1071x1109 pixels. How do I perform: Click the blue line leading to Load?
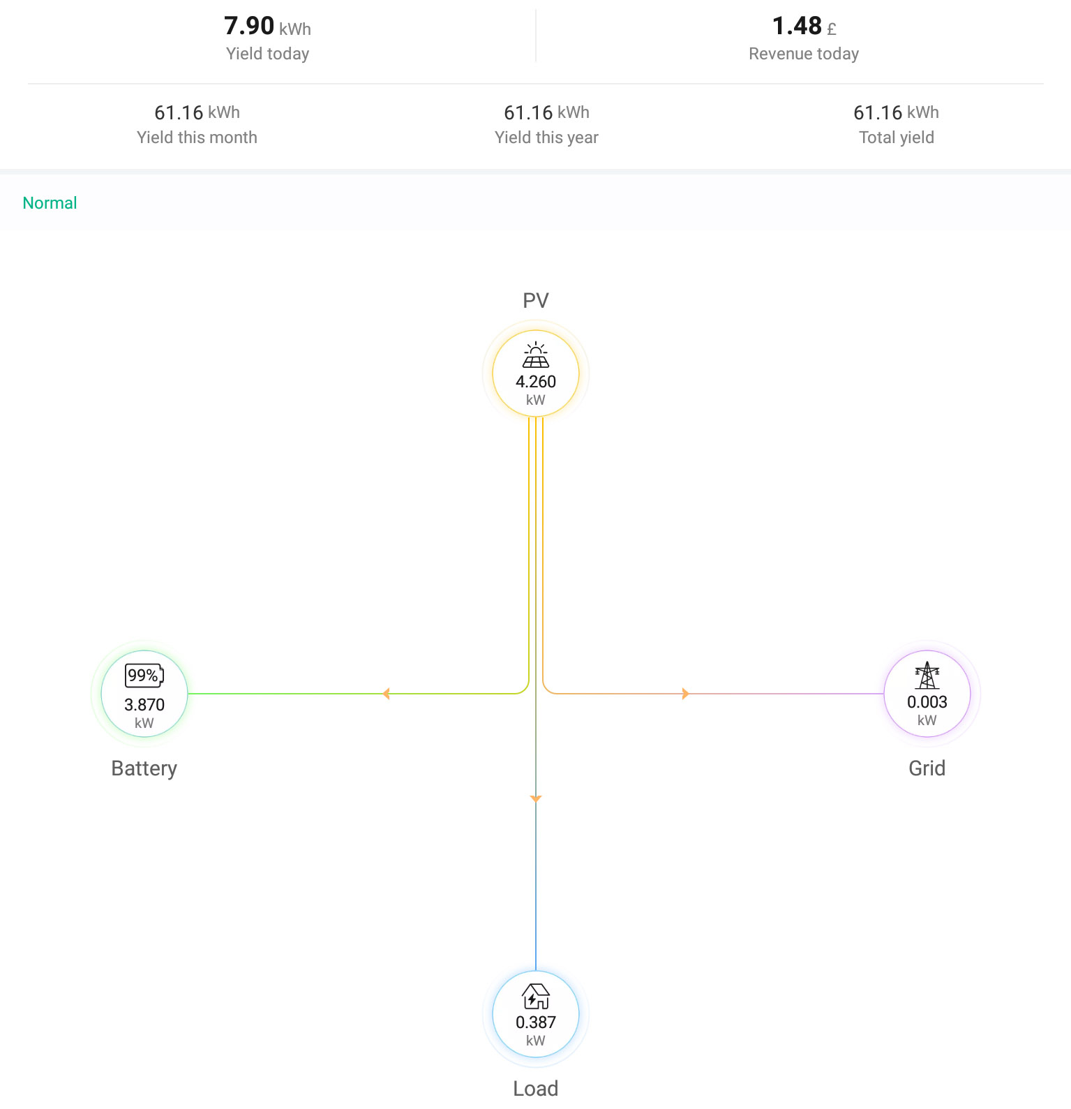[536, 886]
